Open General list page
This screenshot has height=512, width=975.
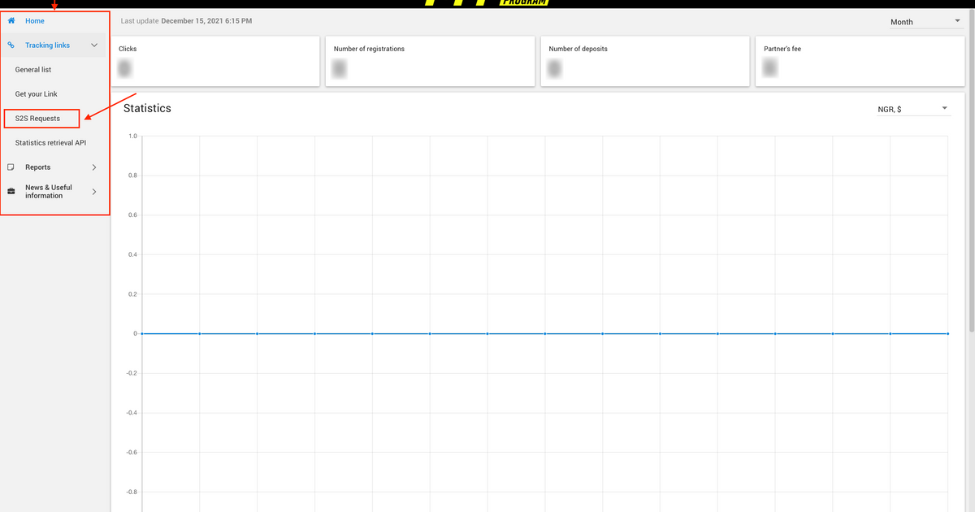(x=33, y=70)
